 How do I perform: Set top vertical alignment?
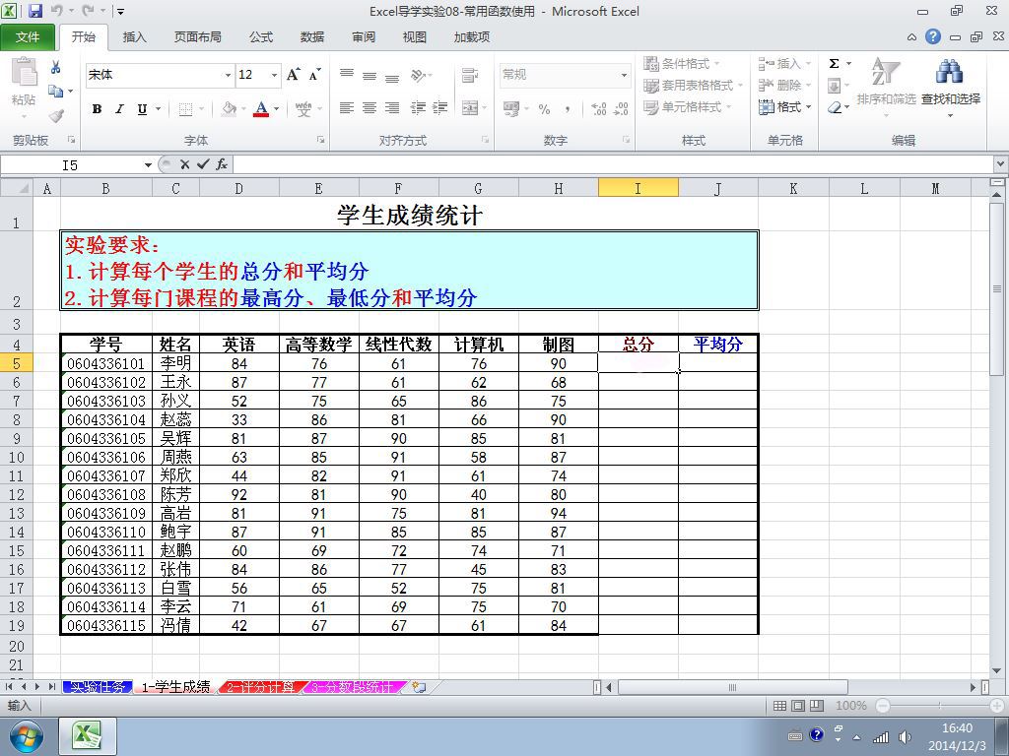coord(347,75)
